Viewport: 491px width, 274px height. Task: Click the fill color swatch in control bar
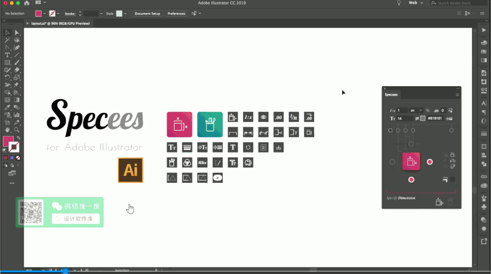(x=39, y=14)
